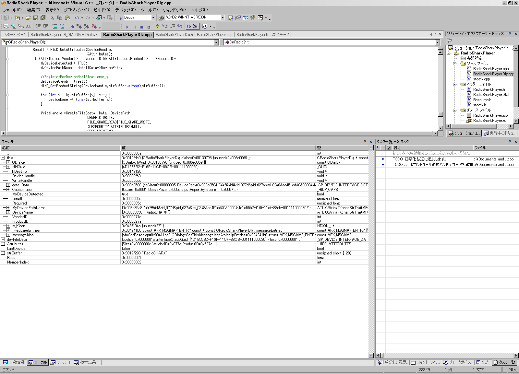Collapse the 'this' node in Locals
This screenshot has width=519, height=374.
coord(3,158)
